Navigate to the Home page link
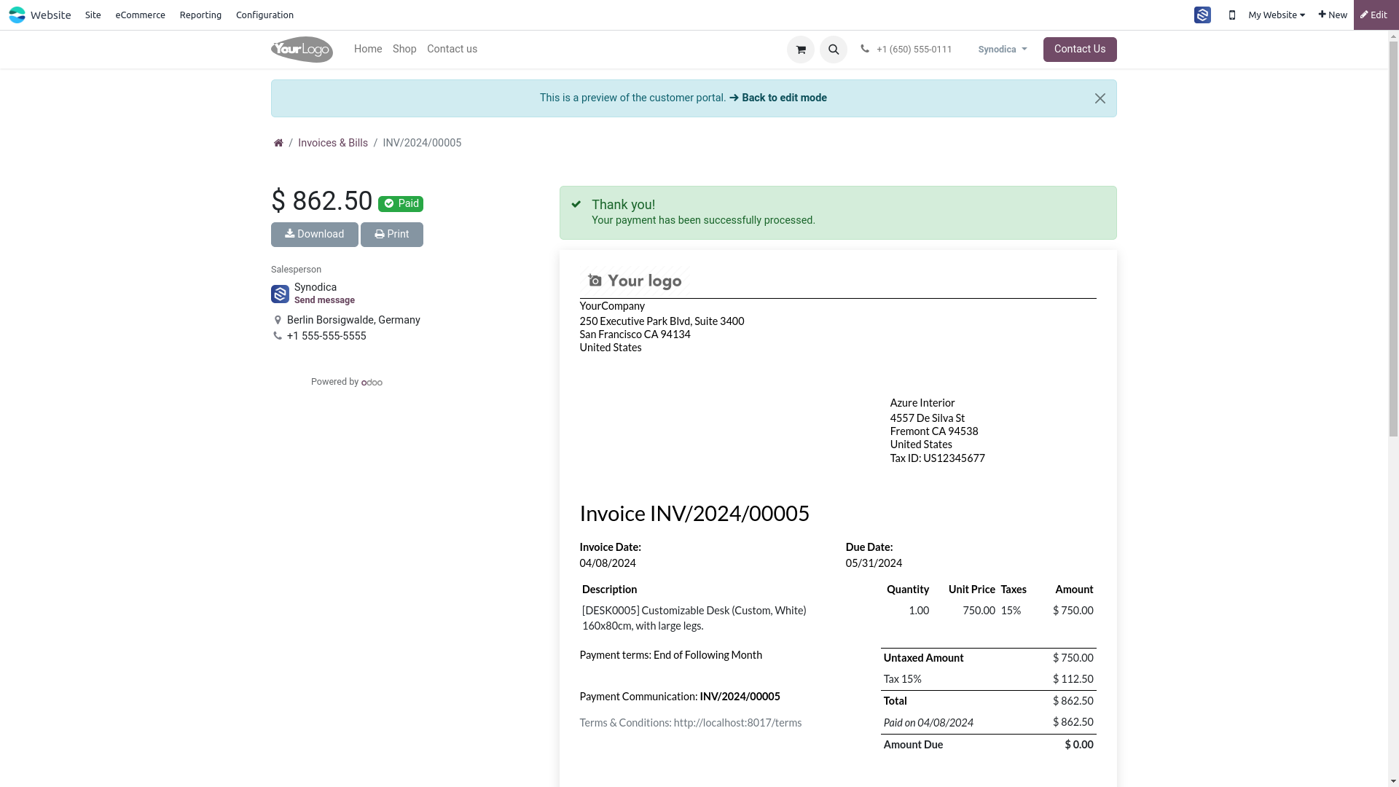 pyautogui.click(x=368, y=49)
